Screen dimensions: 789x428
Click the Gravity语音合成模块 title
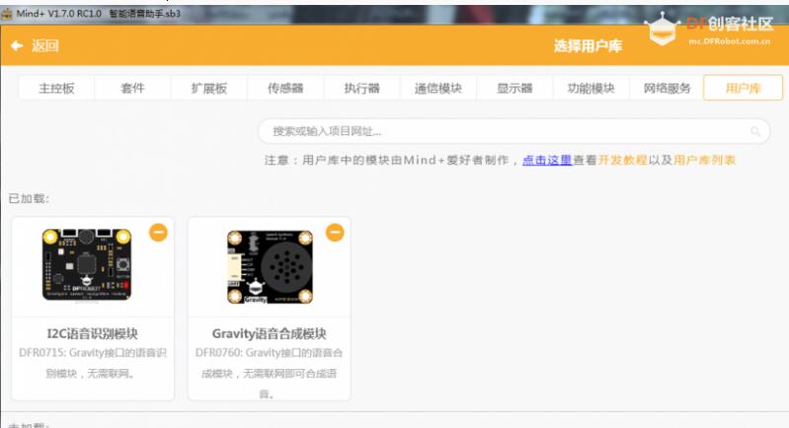coord(270,333)
